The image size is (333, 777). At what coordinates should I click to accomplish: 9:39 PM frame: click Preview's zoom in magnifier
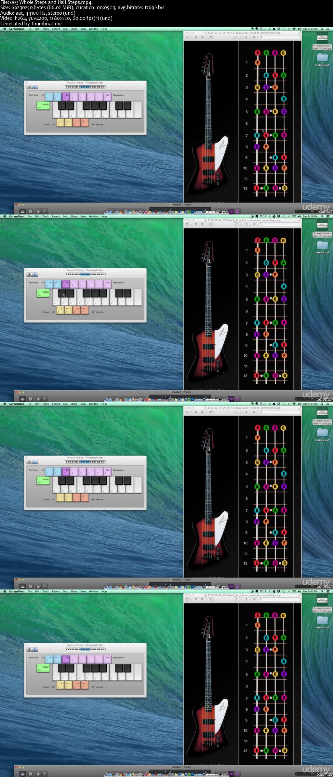pos(202,412)
